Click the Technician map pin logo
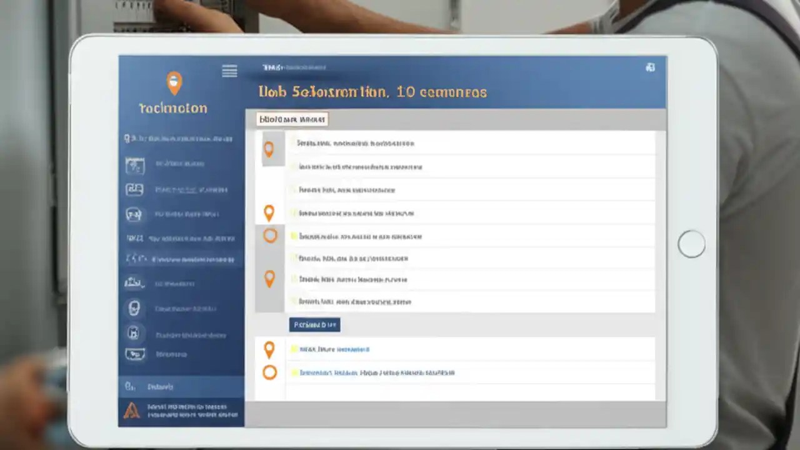Screen dimensions: 800x450 tap(174, 83)
